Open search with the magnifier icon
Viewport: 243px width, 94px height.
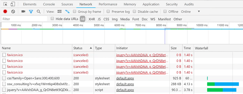tap(38, 12)
